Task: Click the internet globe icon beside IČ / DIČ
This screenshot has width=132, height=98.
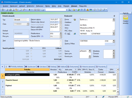Action: (75, 34)
